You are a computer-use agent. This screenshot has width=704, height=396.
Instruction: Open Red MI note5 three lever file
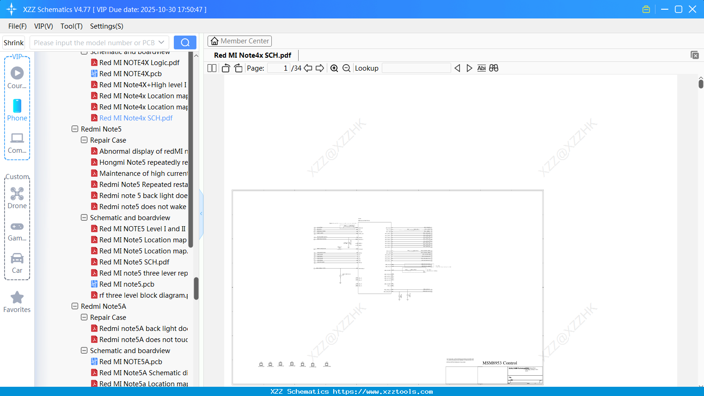coord(139,273)
